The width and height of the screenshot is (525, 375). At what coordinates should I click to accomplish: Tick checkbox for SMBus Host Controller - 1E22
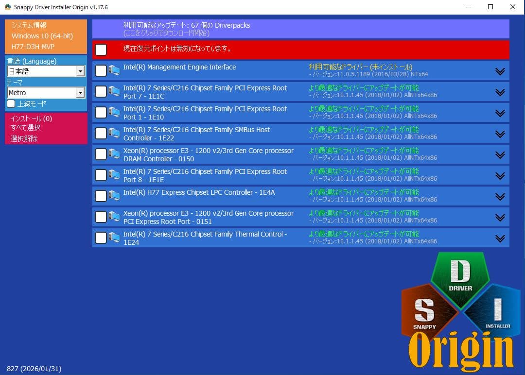(x=101, y=133)
